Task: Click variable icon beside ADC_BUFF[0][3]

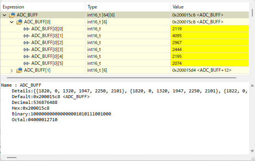Action: point(26,49)
